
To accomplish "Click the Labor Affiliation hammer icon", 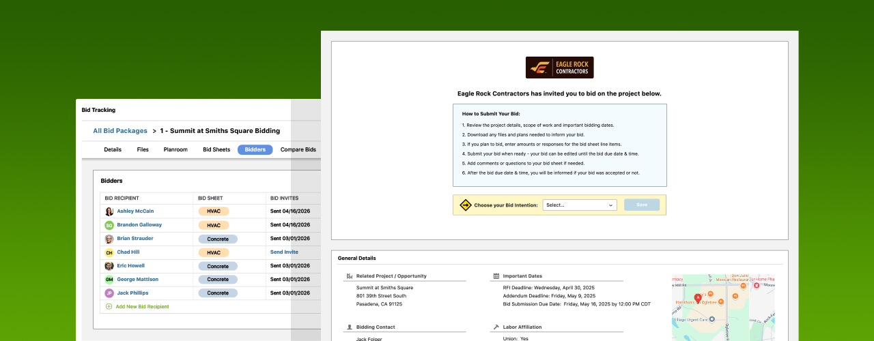I will click(496, 327).
